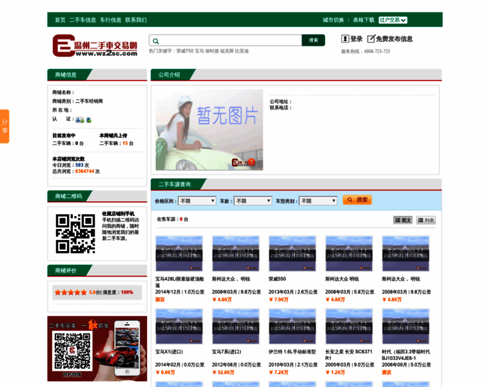490x387 pixels.
Task: Click the 斯柯达大众 明锐 title priced 5.8万公里
Action: (x=342, y=279)
